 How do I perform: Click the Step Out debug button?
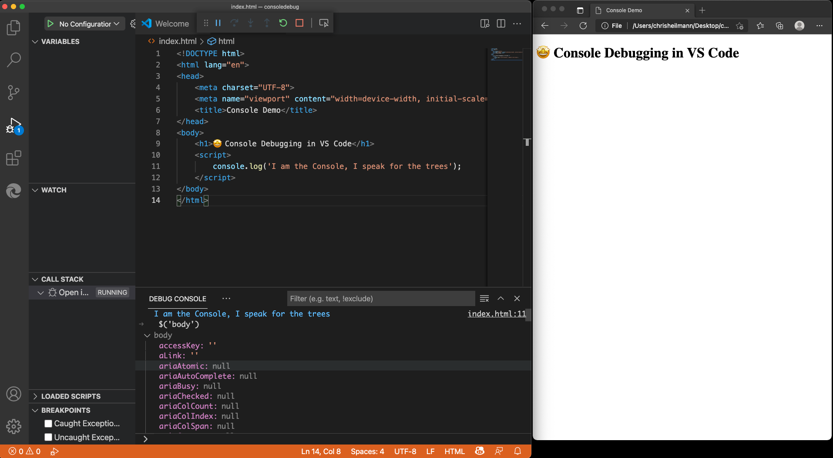point(267,23)
